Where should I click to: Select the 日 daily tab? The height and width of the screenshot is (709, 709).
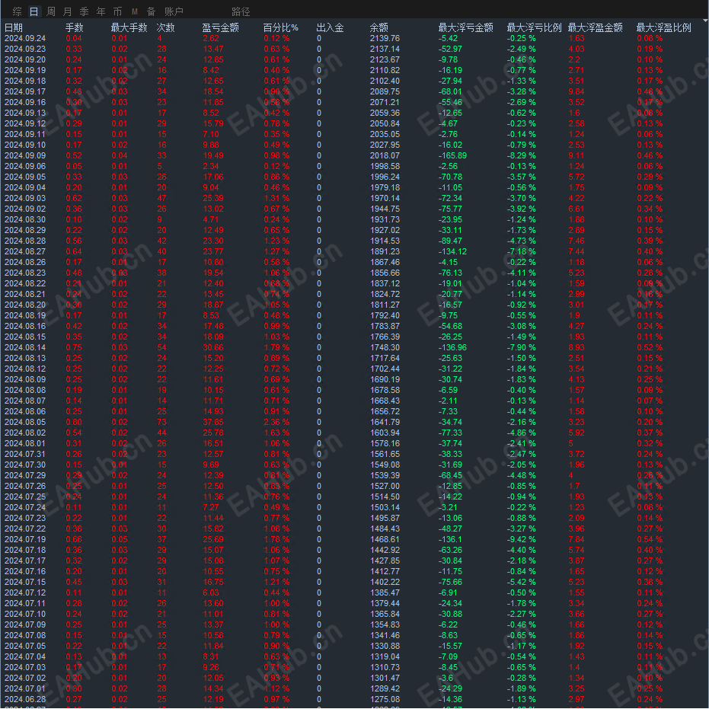click(x=34, y=11)
